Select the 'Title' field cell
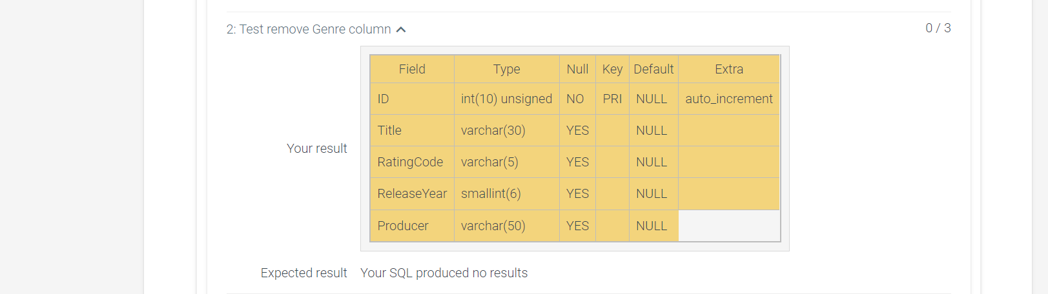Screen dimensions: 1048x294 [412, 130]
